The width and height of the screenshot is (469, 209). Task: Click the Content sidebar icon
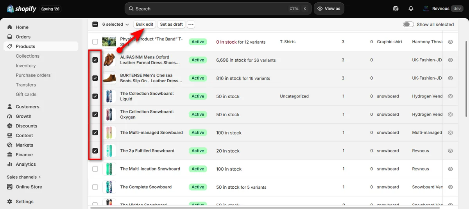(10, 135)
